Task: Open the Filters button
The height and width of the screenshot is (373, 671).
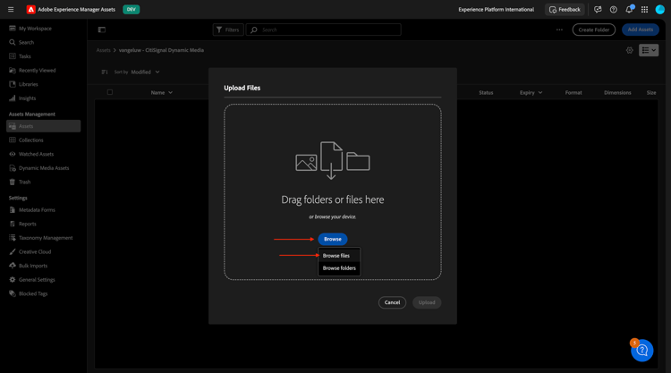Action: [228, 30]
